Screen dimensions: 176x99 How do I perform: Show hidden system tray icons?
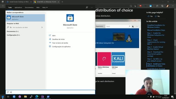point(148,97)
